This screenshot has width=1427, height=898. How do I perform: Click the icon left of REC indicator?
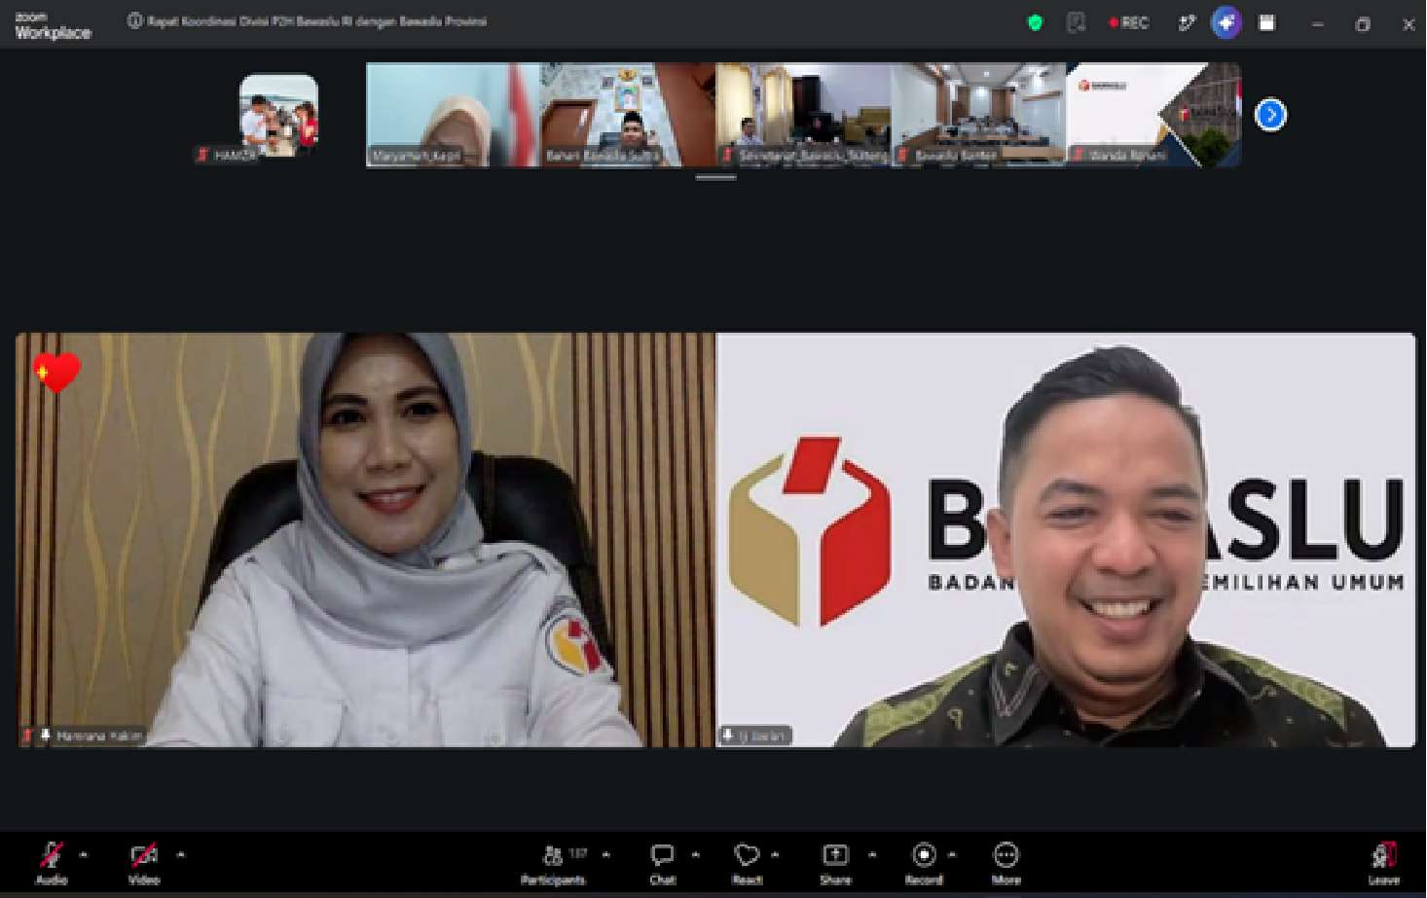coord(1076,22)
